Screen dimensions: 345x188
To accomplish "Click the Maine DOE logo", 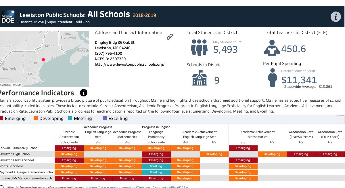I will [x=8, y=17].
